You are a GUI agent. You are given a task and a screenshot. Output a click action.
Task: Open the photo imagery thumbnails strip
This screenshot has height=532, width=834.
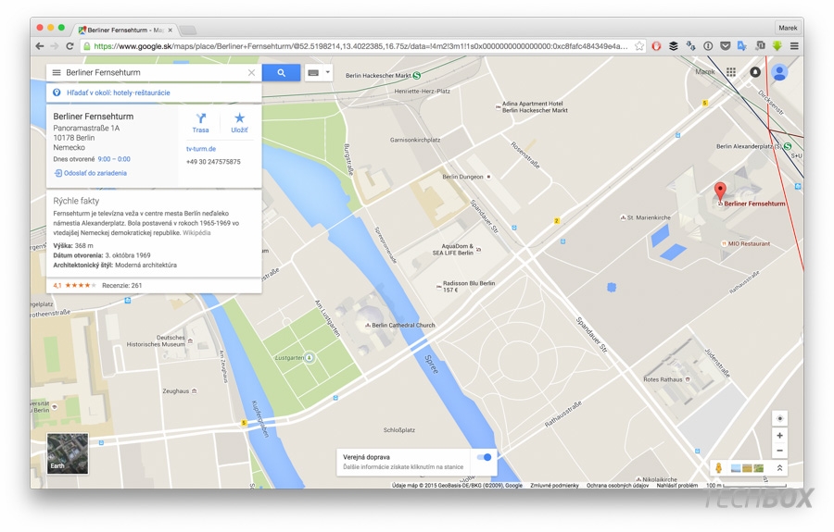[747, 468]
